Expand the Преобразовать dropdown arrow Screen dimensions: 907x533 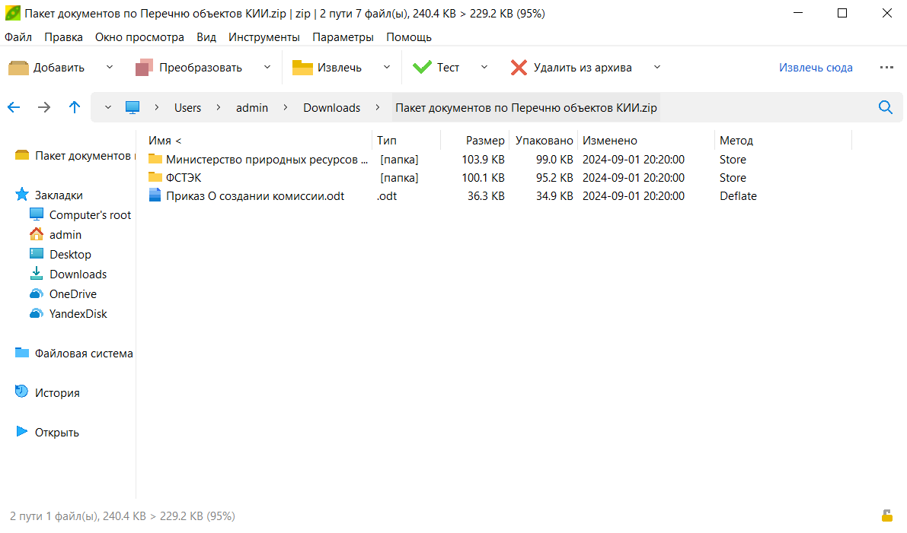point(267,68)
